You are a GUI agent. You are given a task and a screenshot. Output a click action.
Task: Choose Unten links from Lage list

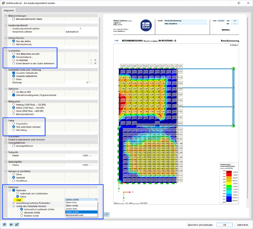pyautogui.click(x=81, y=209)
